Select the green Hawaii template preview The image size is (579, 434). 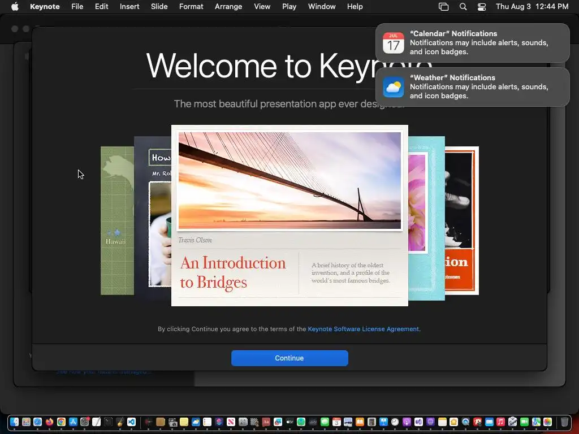[x=117, y=221]
